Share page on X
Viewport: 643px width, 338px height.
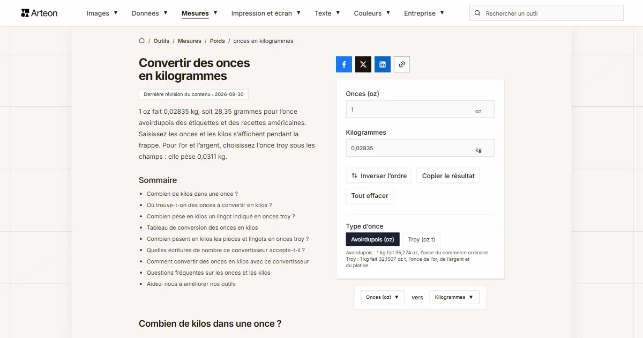pyautogui.click(x=363, y=64)
